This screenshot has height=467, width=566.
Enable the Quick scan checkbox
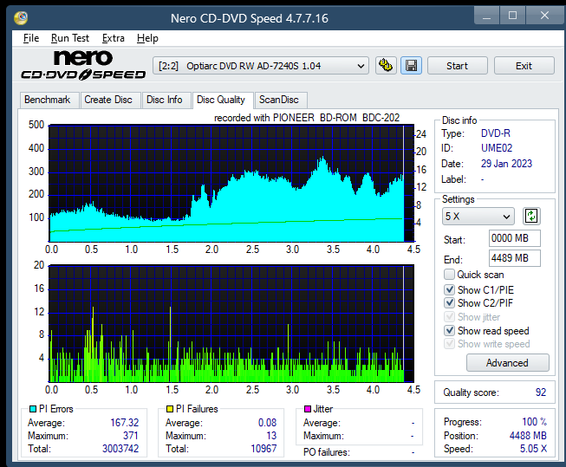[x=449, y=275]
